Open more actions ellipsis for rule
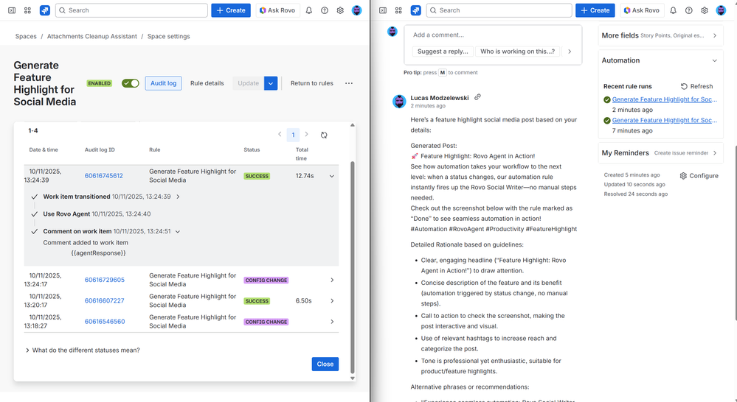 pos(349,83)
